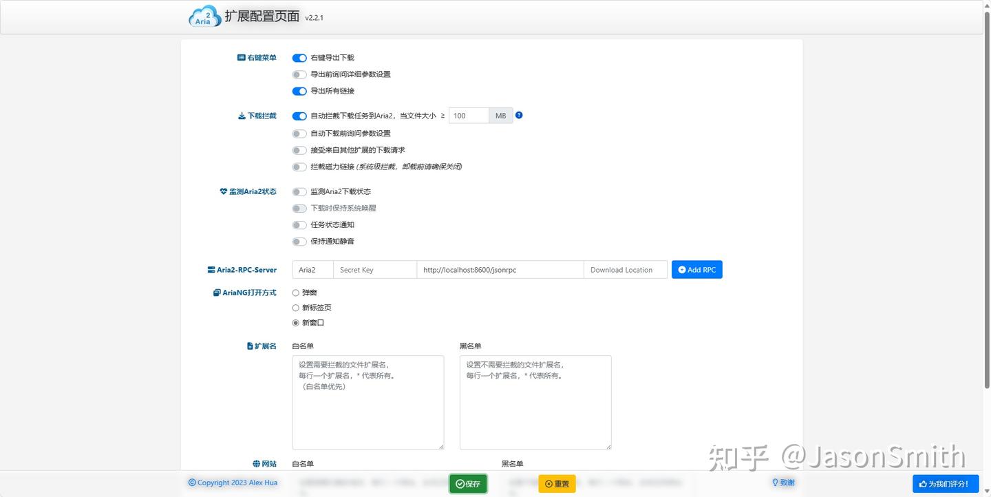
Task: Click the 致谢 lightbulb icon in footer
Action: (775, 483)
